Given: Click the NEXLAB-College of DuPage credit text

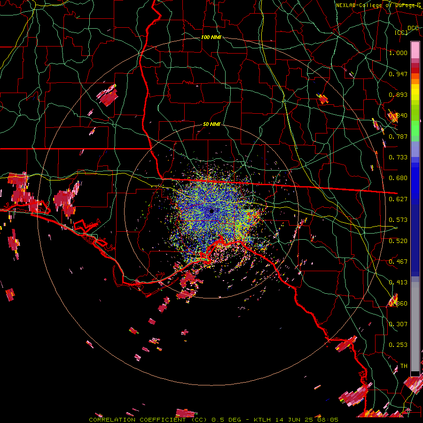Looking at the screenshot, I should 378,5.
